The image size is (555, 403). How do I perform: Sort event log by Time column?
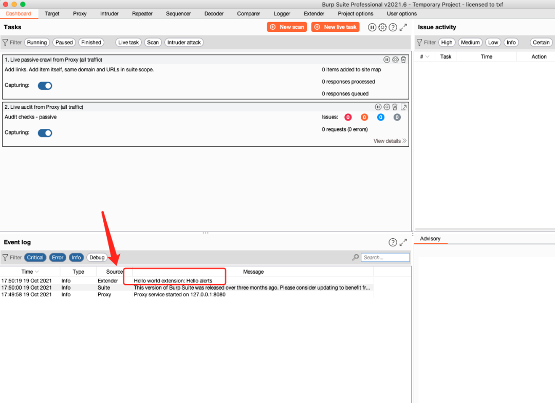[30, 272]
